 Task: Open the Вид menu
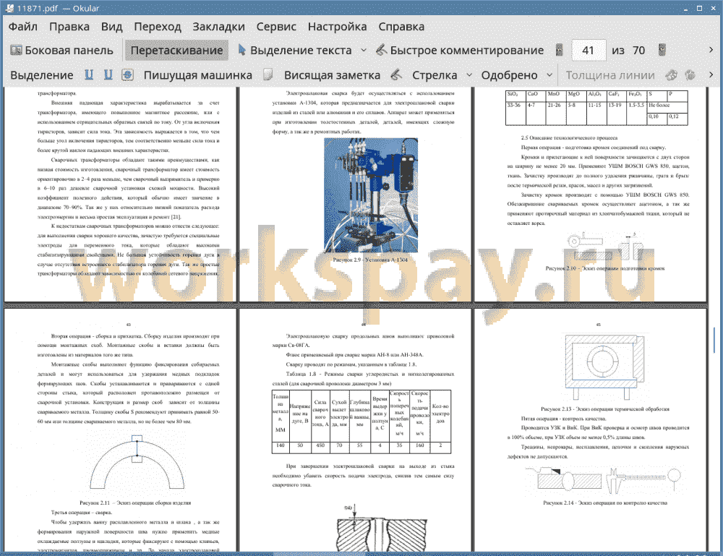point(111,27)
